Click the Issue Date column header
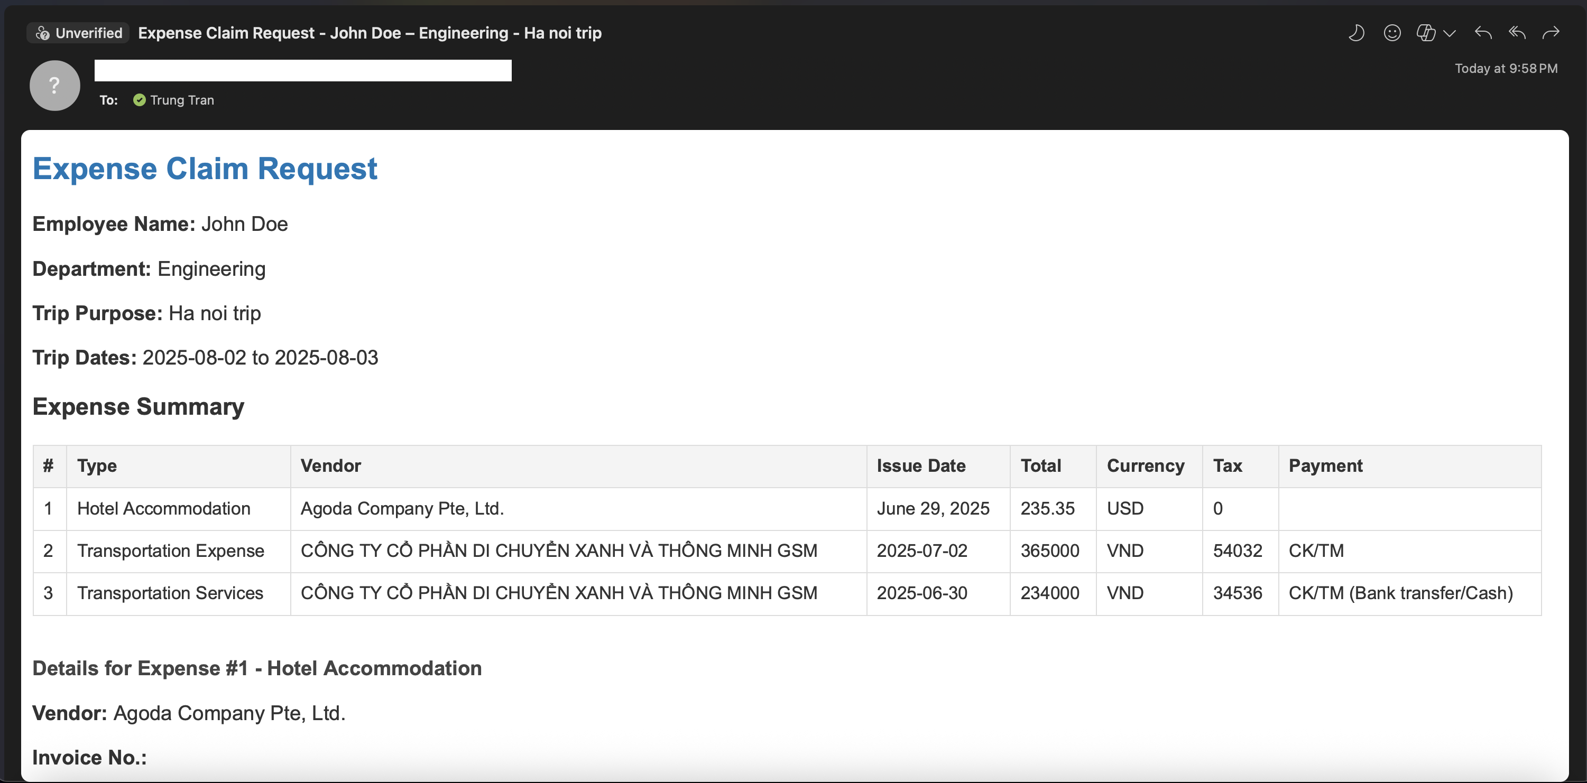 tap(921, 466)
